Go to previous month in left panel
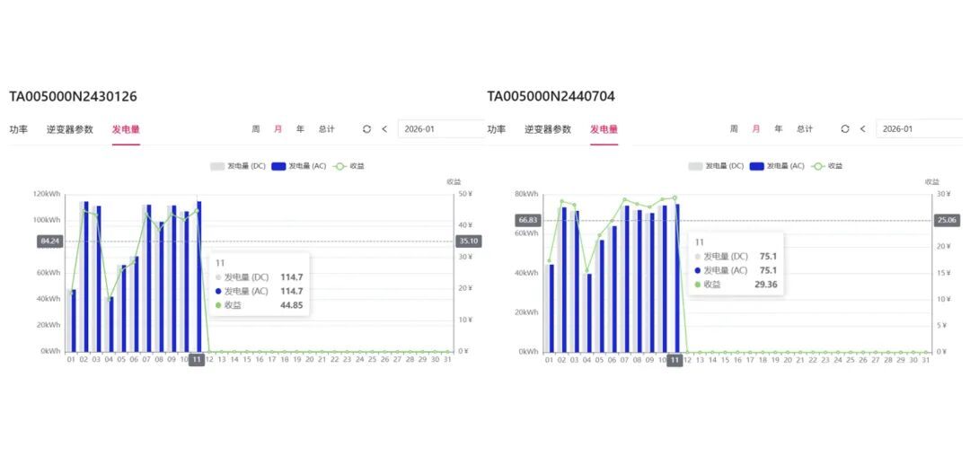970x456 pixels. coord(384,129)
